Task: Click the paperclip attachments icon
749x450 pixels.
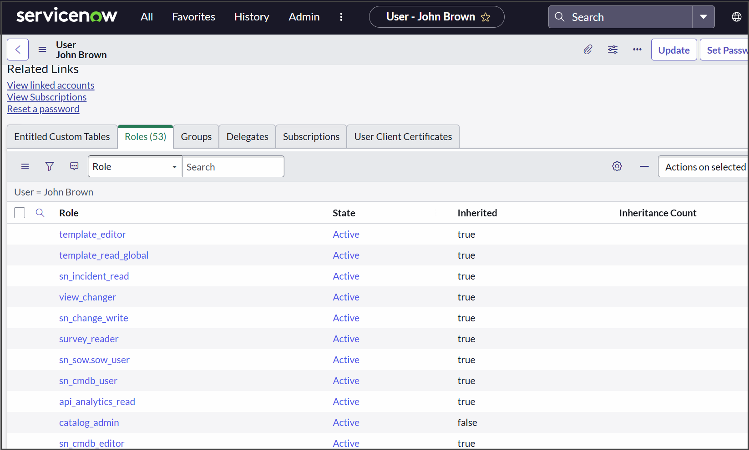Action: click(x=588, y=50)
